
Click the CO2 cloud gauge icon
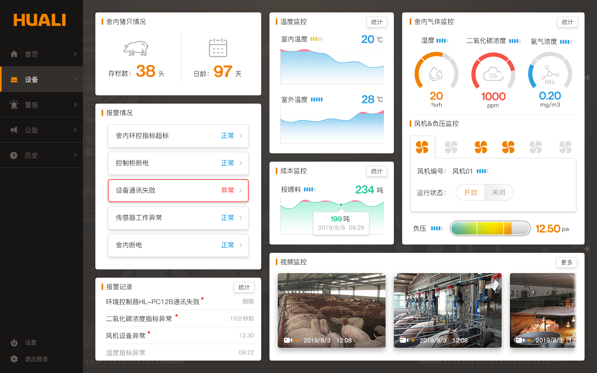click(493, 75)
